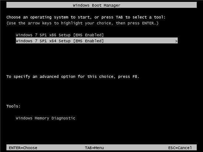
Task: Click the 'Use the arrow keys' hint line
Action: tap(82, 23)
